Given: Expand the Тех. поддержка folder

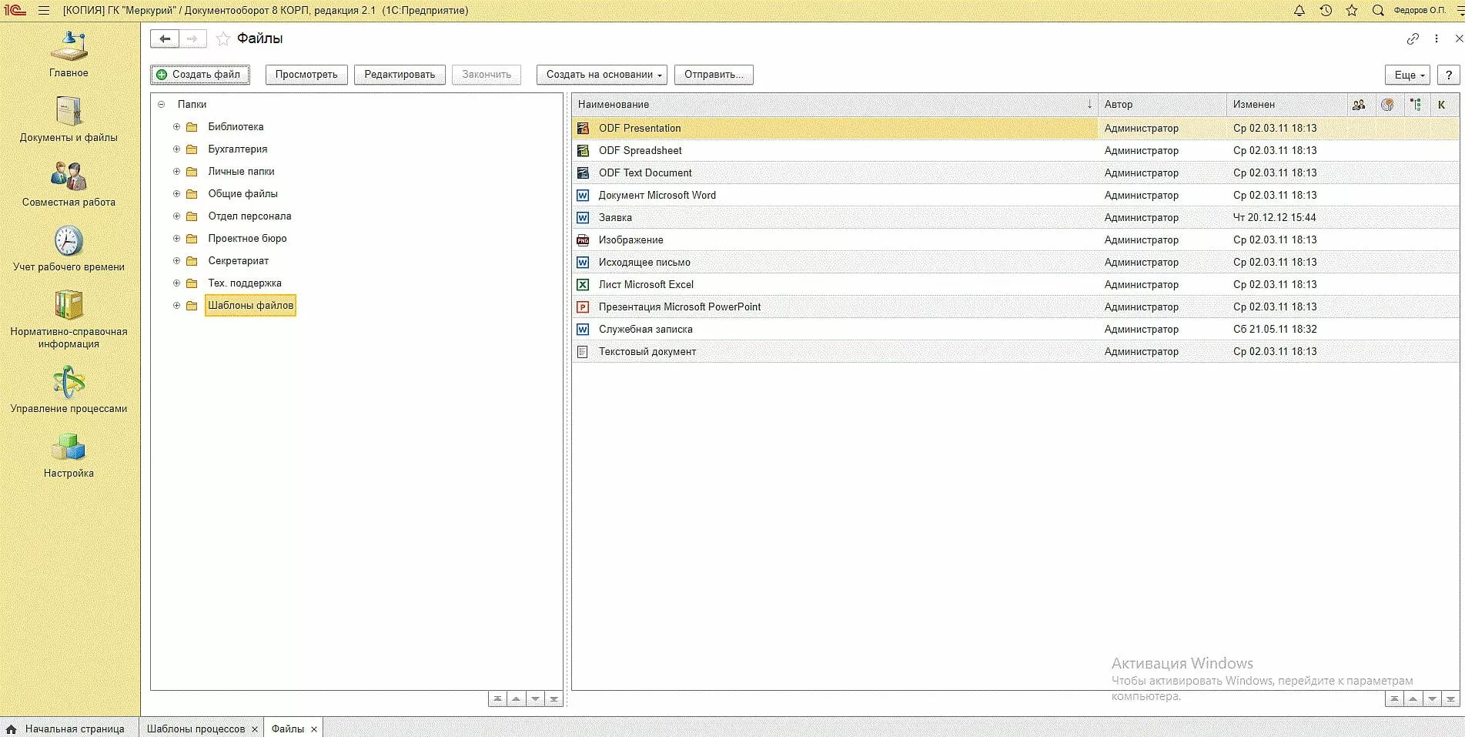Looking at the screenshot, I should point(176,283).
